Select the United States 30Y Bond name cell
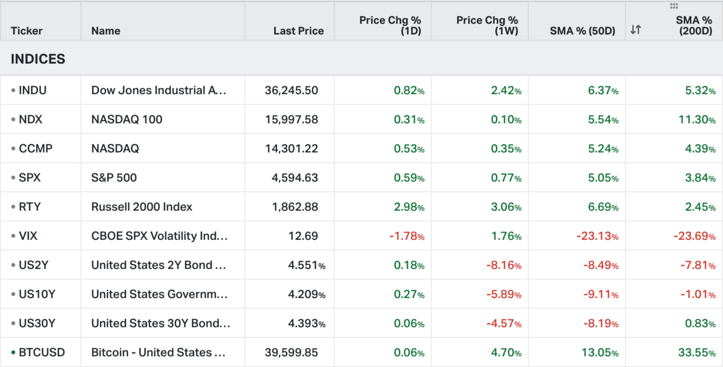 tap(163, 323)
